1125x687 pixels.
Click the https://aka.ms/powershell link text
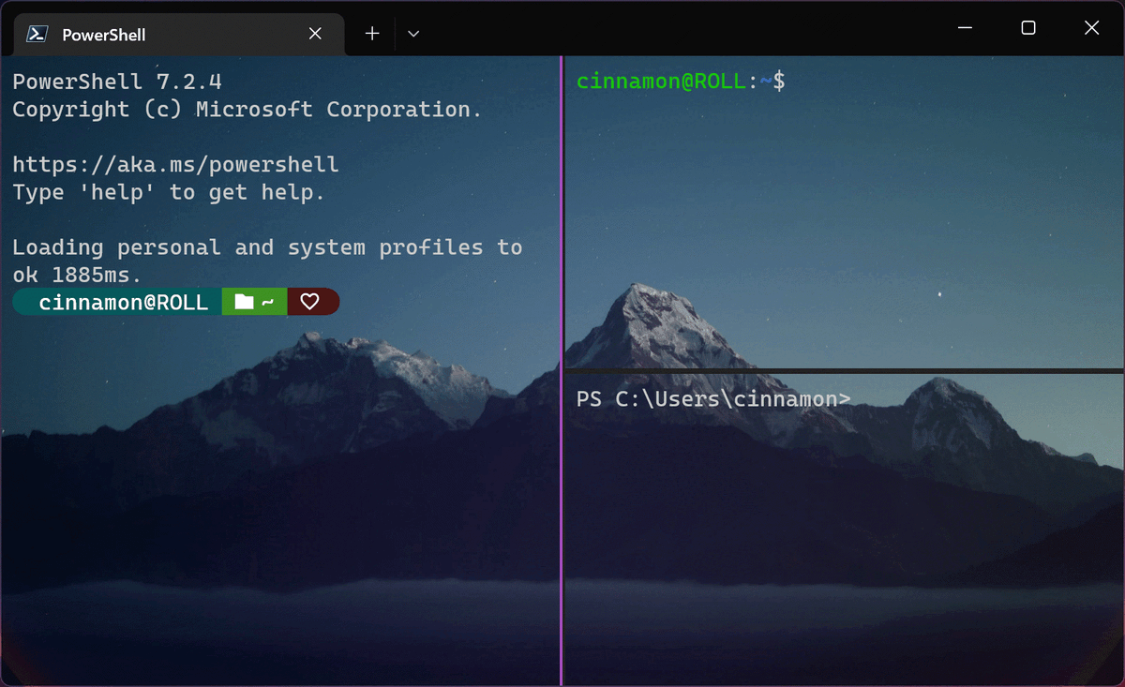click(175, 165)
